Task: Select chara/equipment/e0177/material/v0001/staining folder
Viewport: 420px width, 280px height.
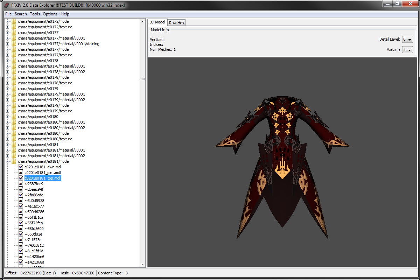Action: point(58,44)
